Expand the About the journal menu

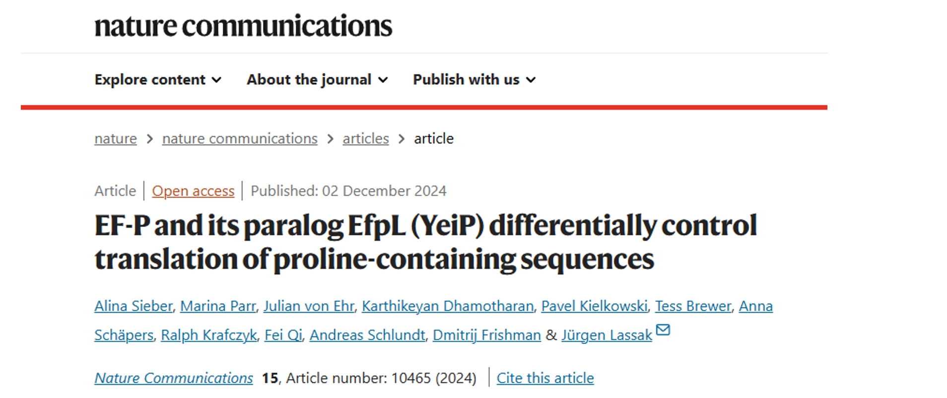click(317, 79)
